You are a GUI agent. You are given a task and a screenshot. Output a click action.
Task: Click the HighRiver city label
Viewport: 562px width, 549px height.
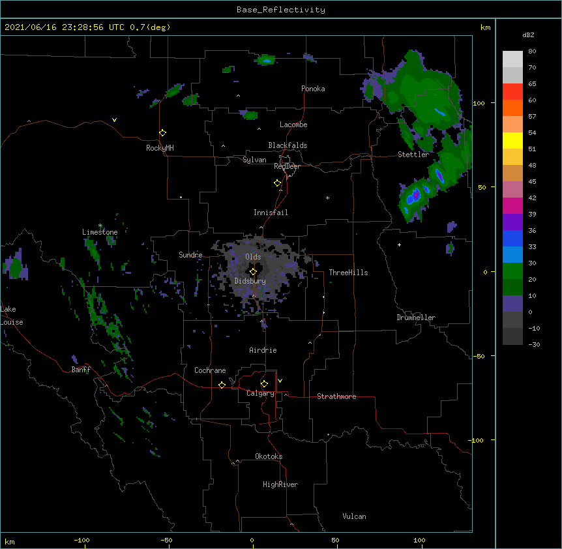pyautogui.click(x=280, y=484)
